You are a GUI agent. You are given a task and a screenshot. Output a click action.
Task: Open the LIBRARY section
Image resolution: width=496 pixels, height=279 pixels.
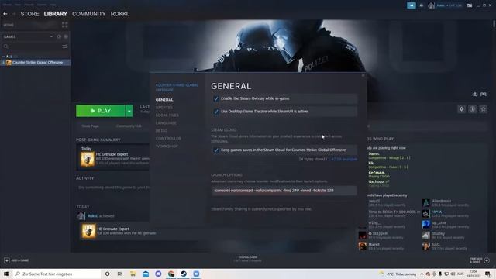pyautogui.click(x=56, y=14)
